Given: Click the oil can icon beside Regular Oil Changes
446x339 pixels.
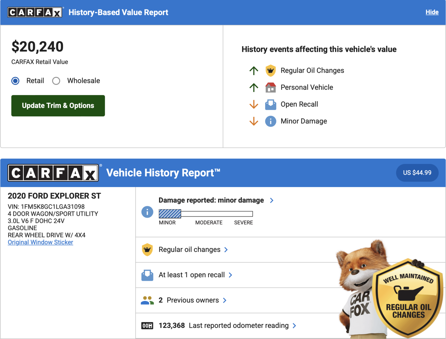Looking at the screenshot, I should [x=270, y=71].
